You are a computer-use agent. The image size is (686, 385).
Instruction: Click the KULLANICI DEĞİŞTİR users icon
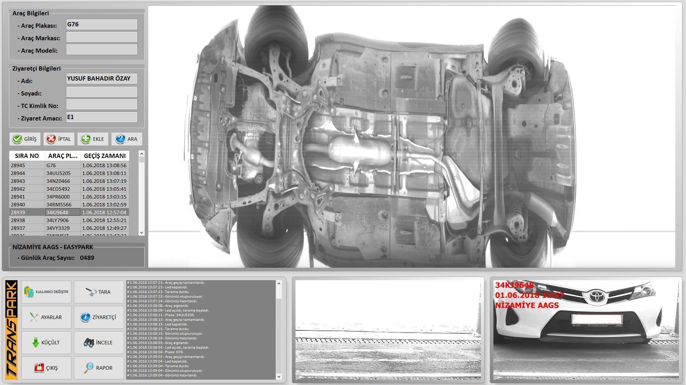click(29, 292)
